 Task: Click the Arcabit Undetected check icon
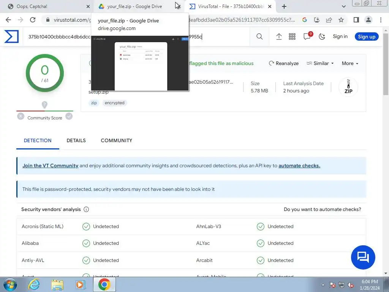[261, 260]
